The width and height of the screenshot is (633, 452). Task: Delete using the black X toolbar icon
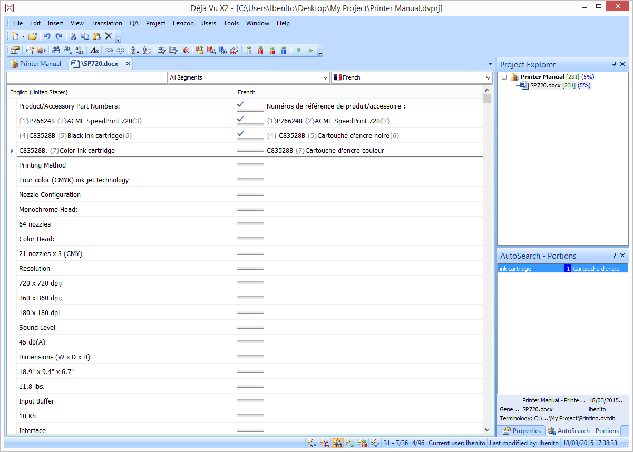(x=109, y=36)
